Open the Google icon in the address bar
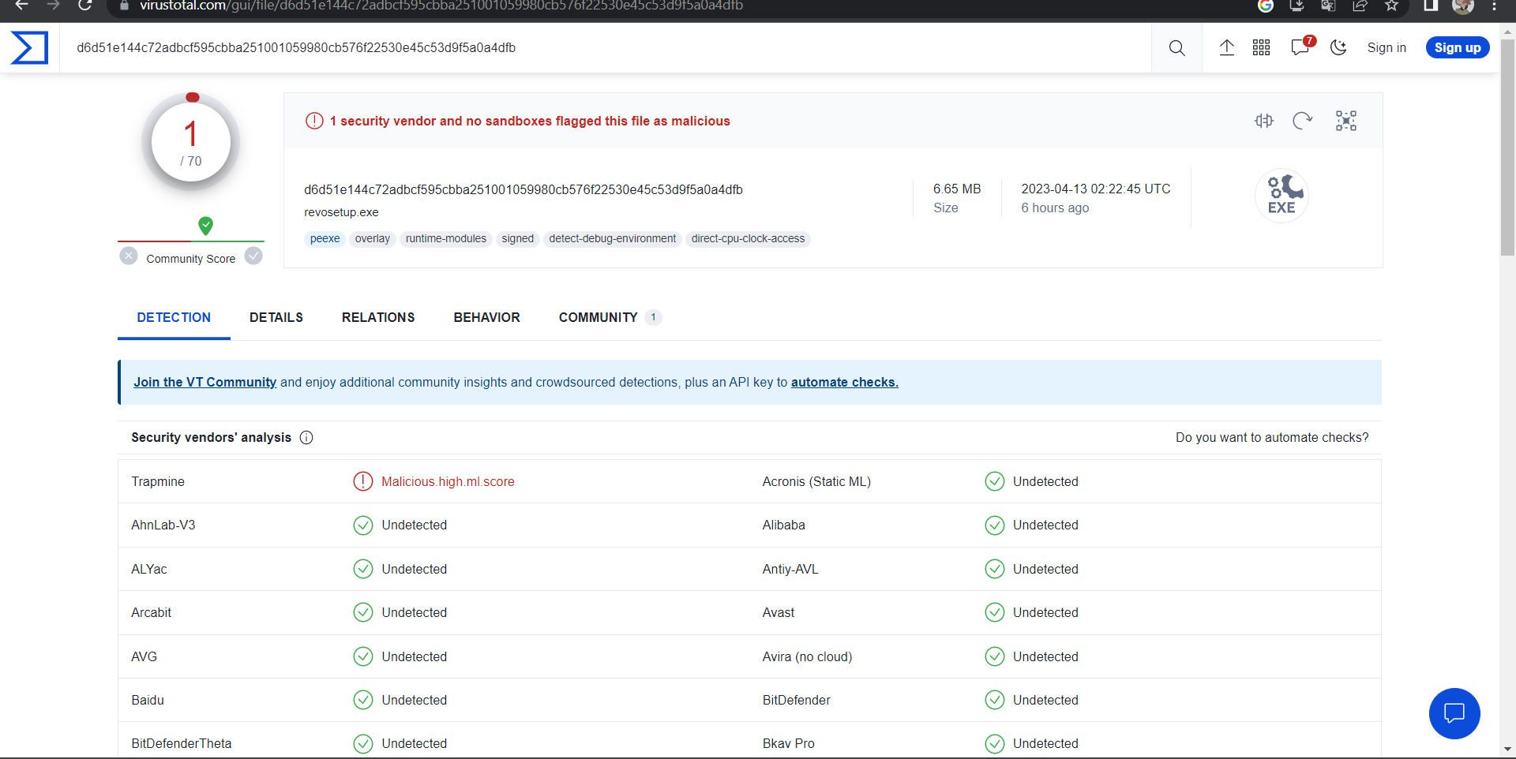1516x759 pixels. tap(1266, 6)
